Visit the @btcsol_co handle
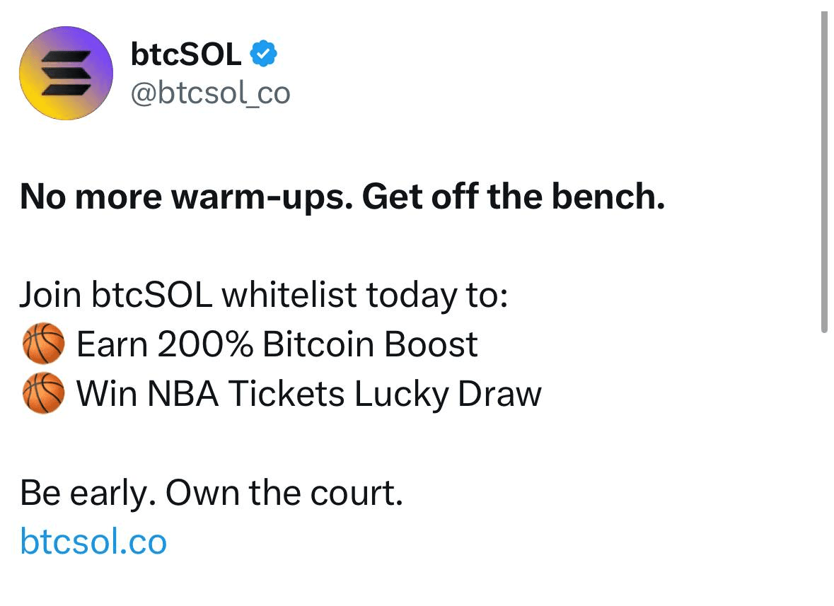The width and height of the screenshot is (834, 606). click(211, 93)
